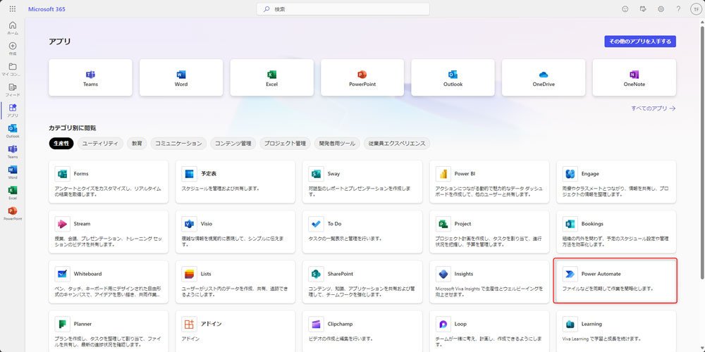Screen dimensions: 705x352
Task: Select the プロジェクト管理 category filter
Action: [285, 143]
